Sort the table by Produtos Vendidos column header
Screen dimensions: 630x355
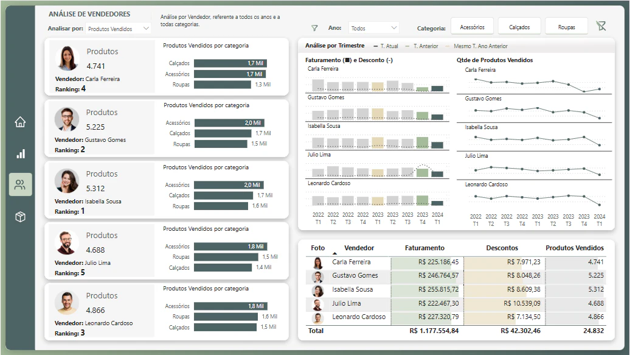coord(575,248)
